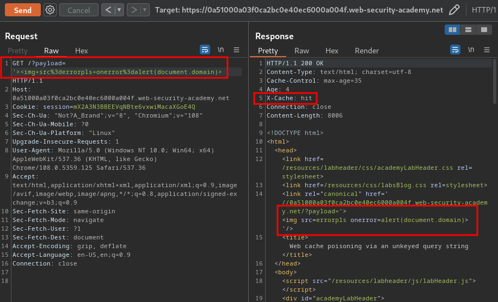Toggle word wrap in Request panel

pos(205,50)
